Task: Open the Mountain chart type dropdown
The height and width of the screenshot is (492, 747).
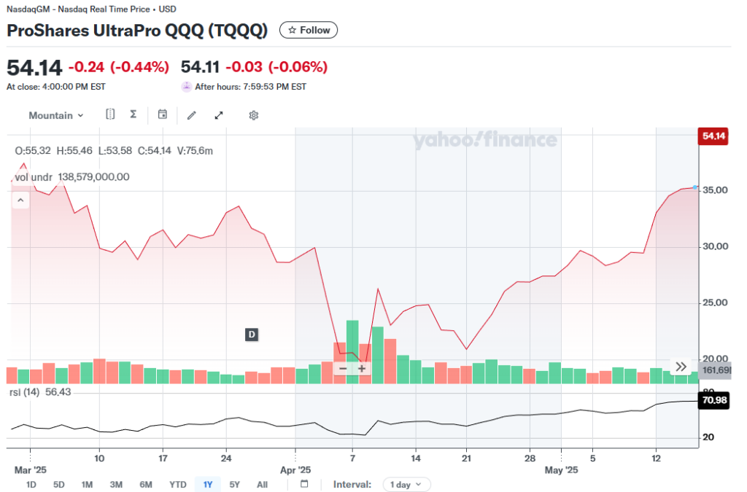Action: 56,115
